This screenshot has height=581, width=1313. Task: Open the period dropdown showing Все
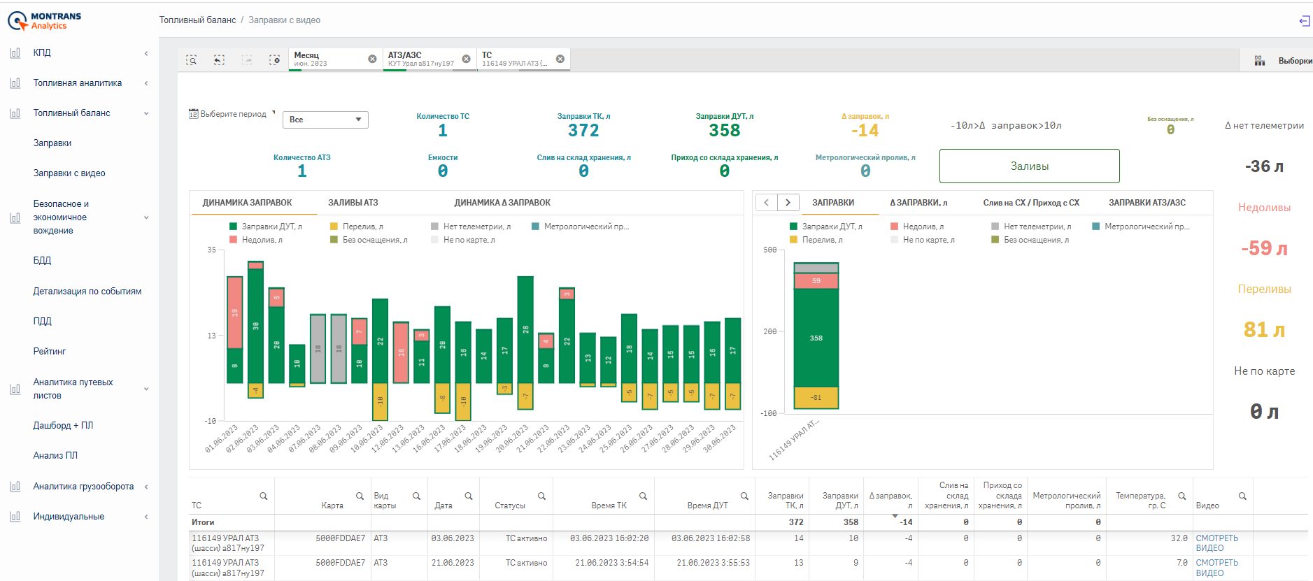325,120
